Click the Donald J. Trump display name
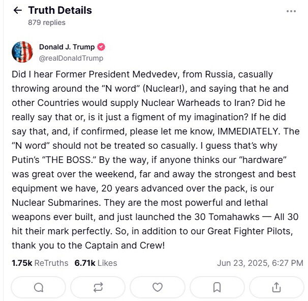The width and height of the screenshot is (308, 301). 67,47
